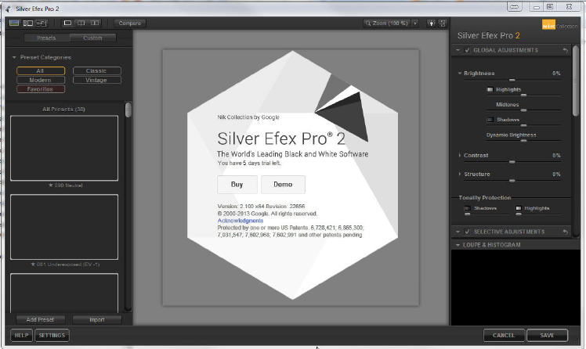This screenshot has height=349, width=586.
Task: Click SAVE to apply changes
Action: tap(547, 335)
